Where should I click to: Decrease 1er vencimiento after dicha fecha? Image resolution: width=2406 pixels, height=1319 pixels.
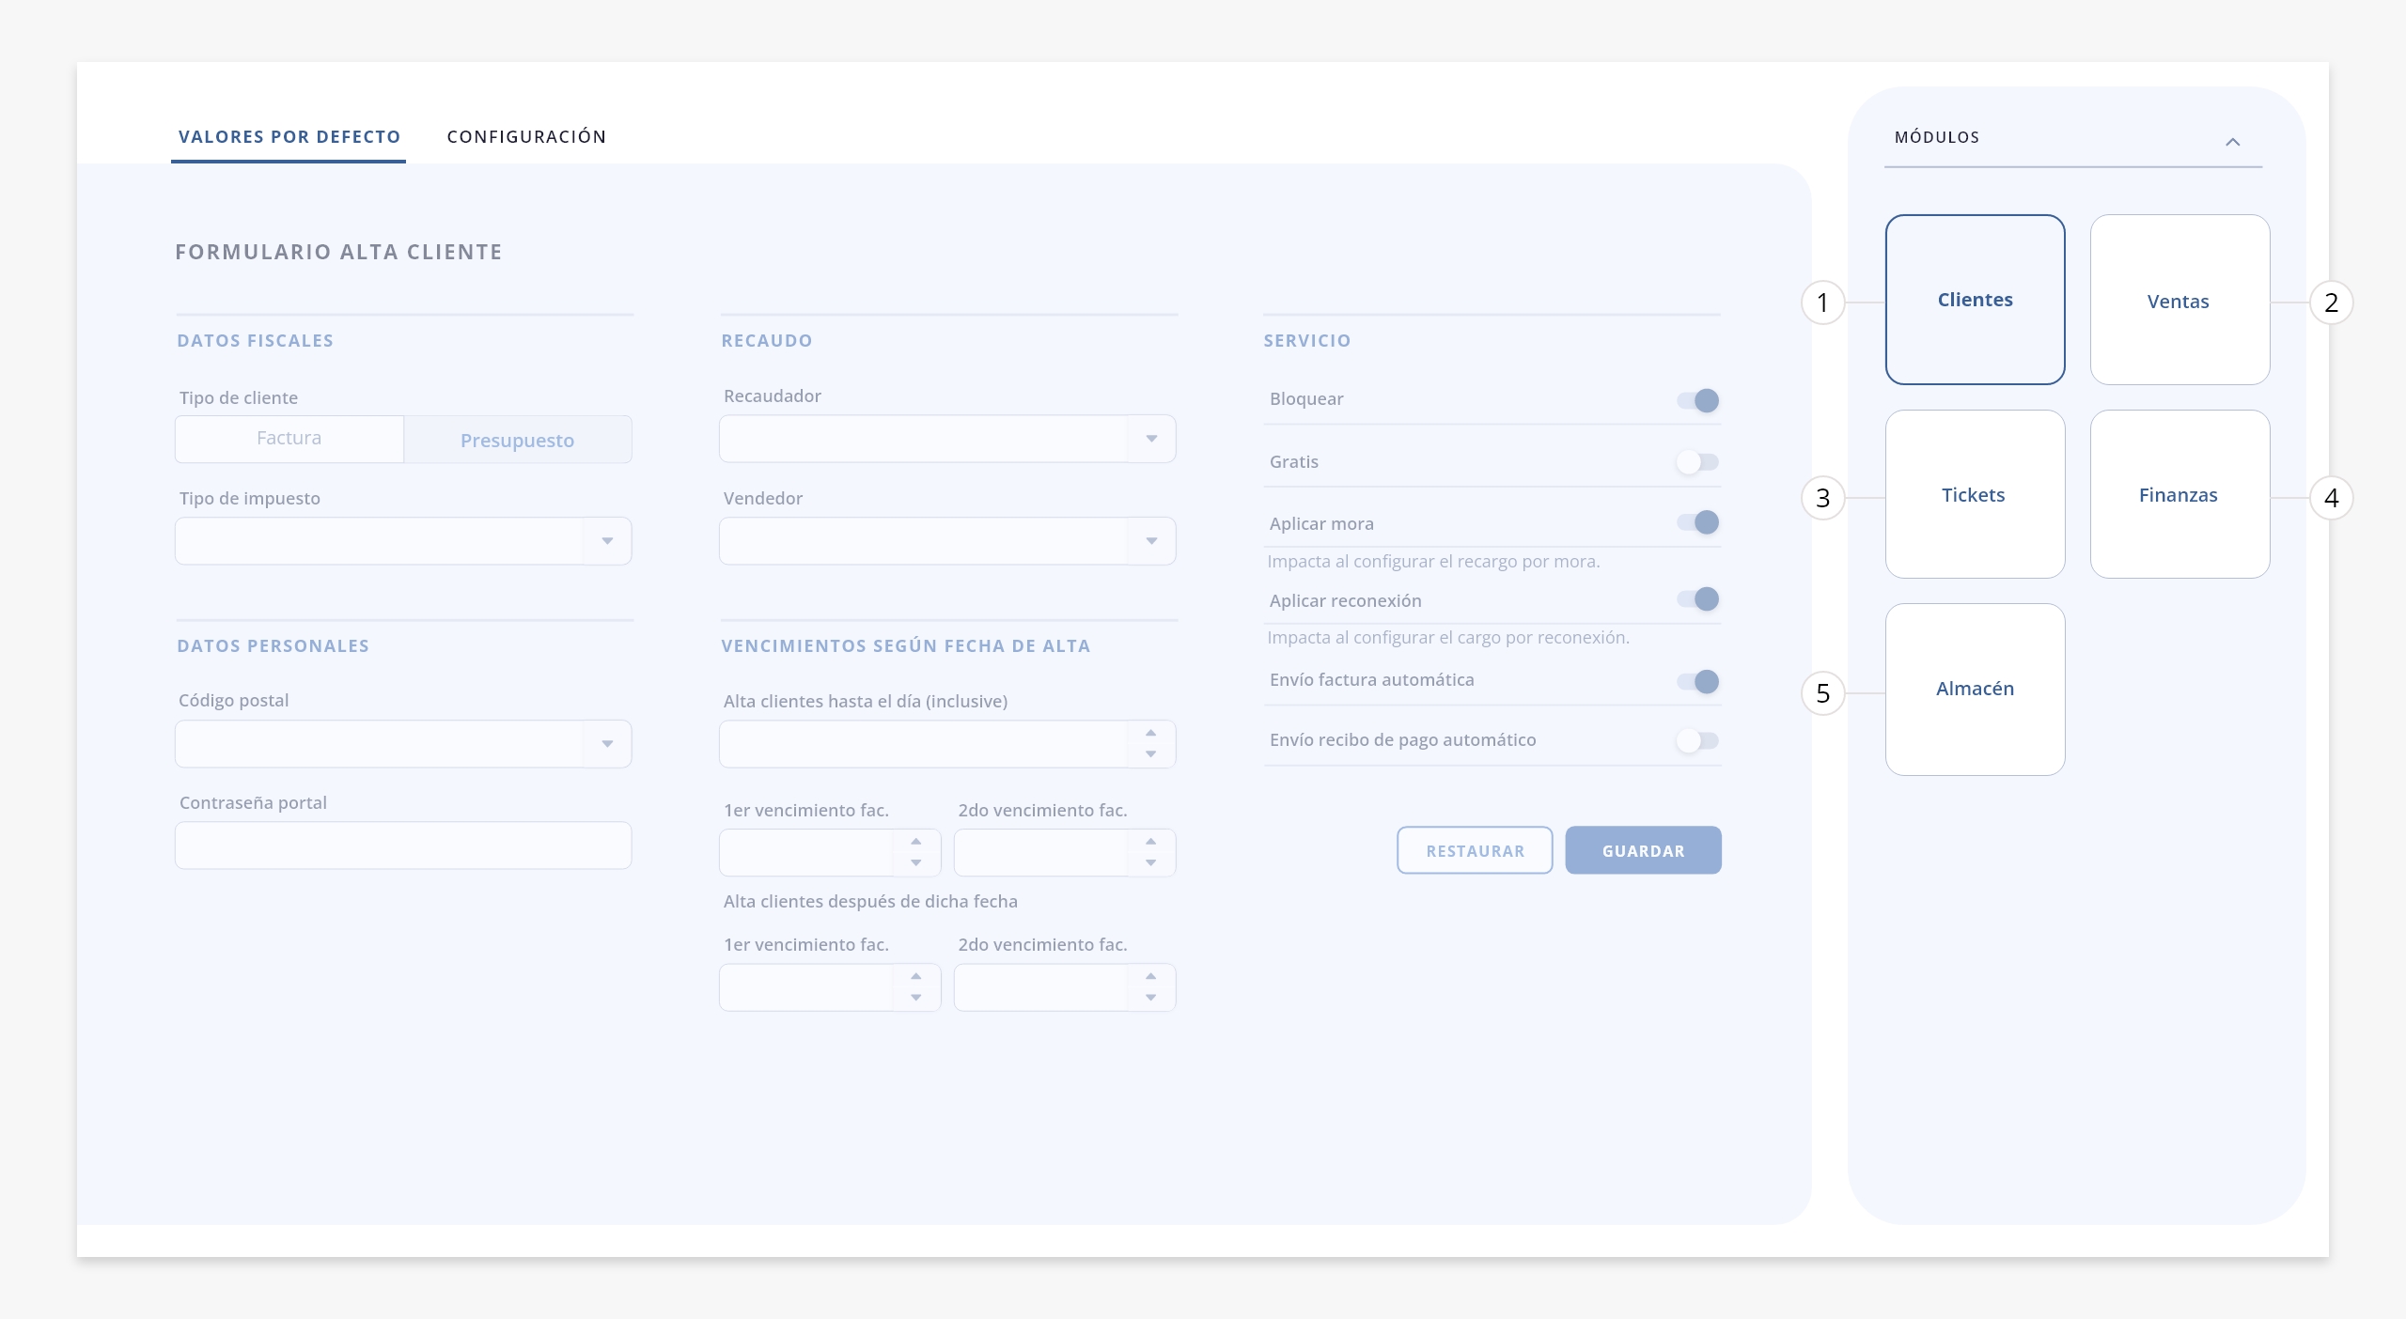[915, 998]
